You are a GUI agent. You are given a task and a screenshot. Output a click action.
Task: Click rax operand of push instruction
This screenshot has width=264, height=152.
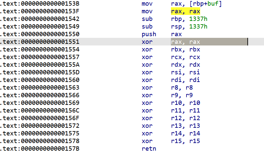(x=176, y=34)
